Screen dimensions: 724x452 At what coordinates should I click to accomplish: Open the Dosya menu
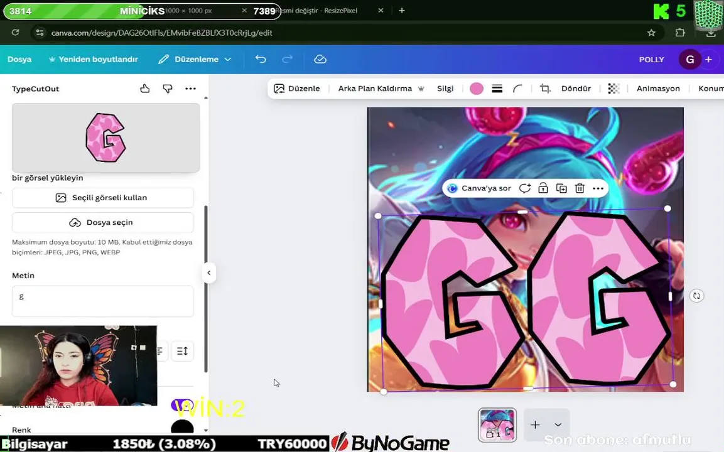tap(19, 60)
